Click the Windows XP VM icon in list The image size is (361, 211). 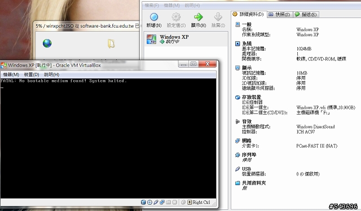pos(151,39)
